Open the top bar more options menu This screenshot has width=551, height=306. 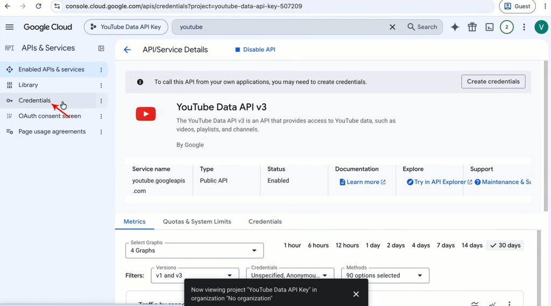[524, 27]
